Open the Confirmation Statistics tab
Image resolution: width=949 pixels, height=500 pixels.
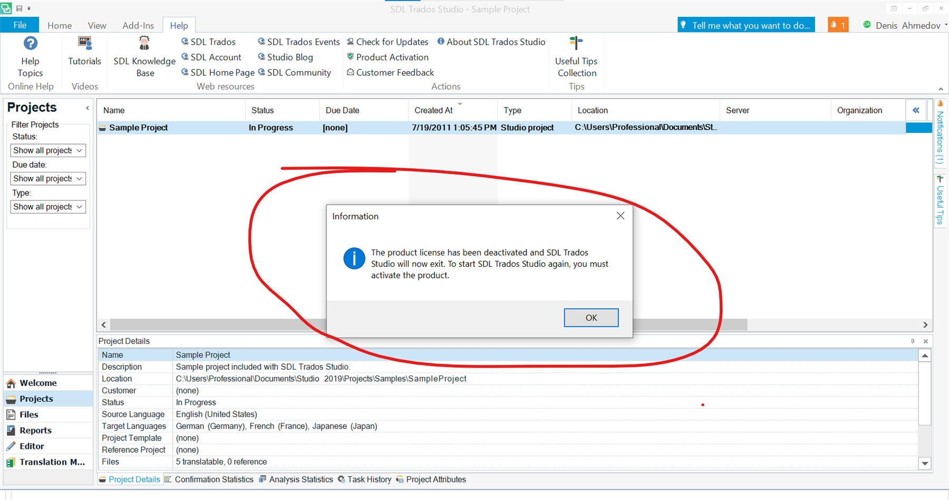(209, 479)
